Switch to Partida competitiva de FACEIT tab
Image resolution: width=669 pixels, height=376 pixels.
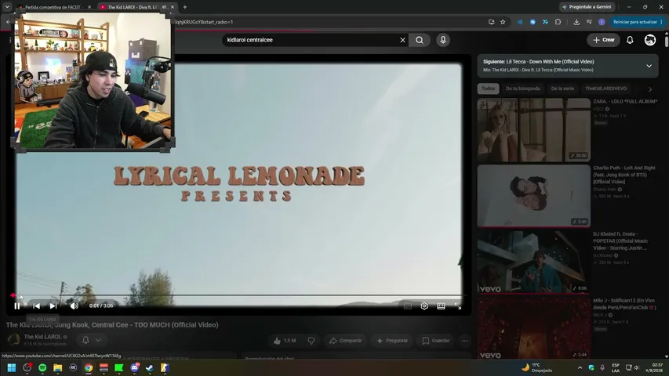coord(53,7)
